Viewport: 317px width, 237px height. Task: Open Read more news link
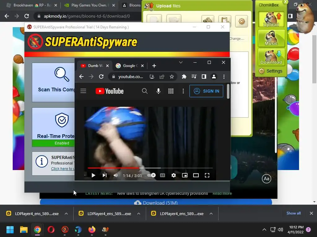tap(222, 193)
